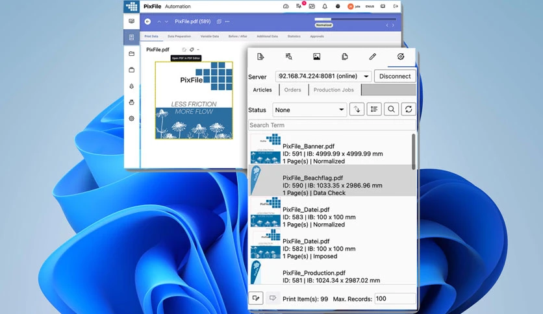Viewport: 543px width, 314px height.
Task: Click the tag icon next to PixFile.pdf
Action: 192,50
